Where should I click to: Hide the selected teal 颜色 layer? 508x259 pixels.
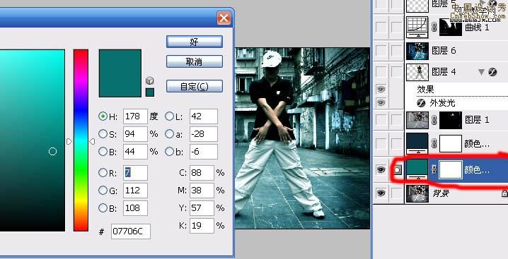[381, 169]
